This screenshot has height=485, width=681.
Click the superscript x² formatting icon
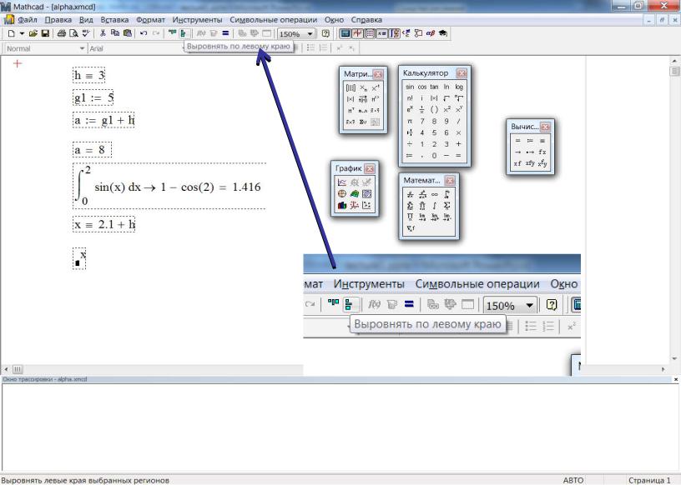point(339,48)
